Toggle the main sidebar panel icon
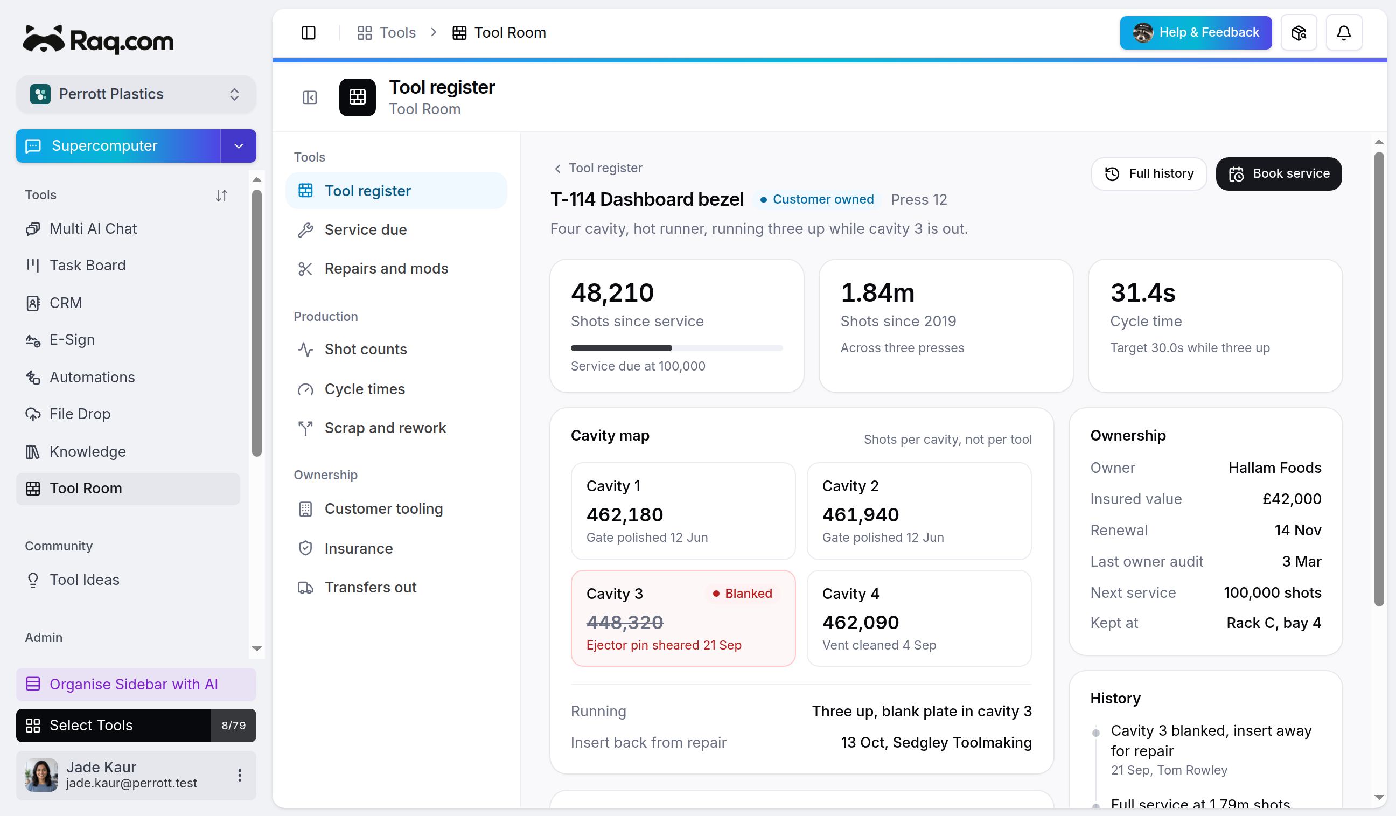 (x=308, y=33)
